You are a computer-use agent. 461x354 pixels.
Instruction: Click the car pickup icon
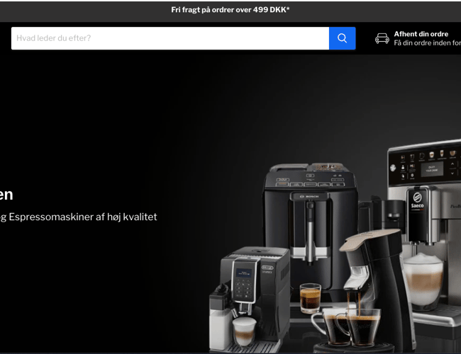(x=382, y=38)
